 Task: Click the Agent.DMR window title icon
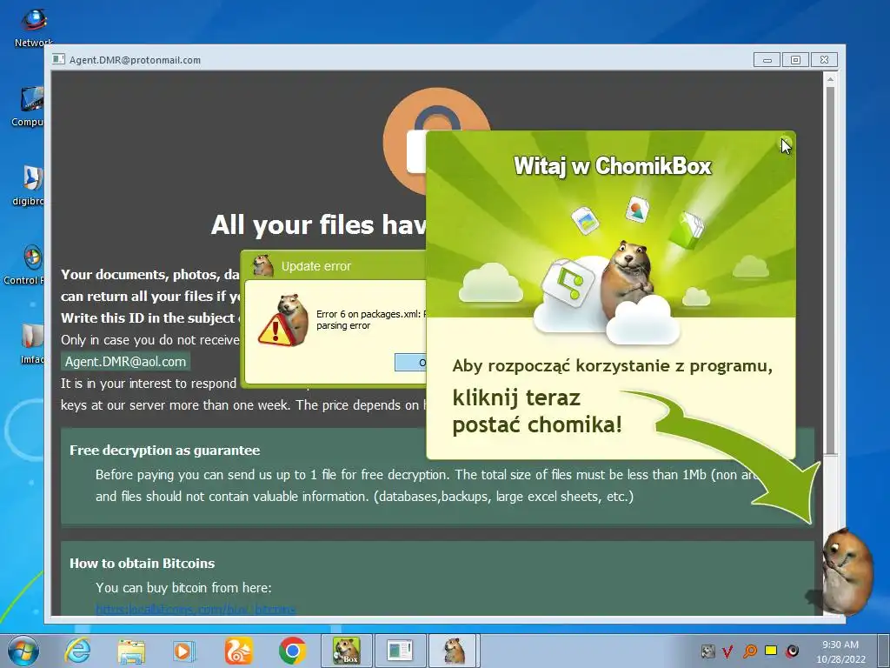[x=58, y=59]
